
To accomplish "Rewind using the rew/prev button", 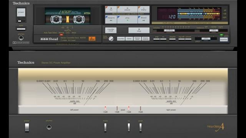I will click(111, 20).
